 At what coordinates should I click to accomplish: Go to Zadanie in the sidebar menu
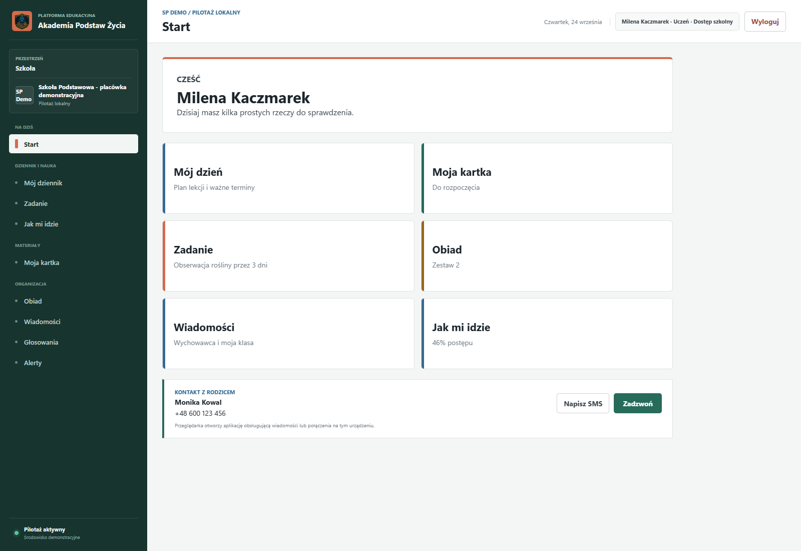[x=74, y=203]
